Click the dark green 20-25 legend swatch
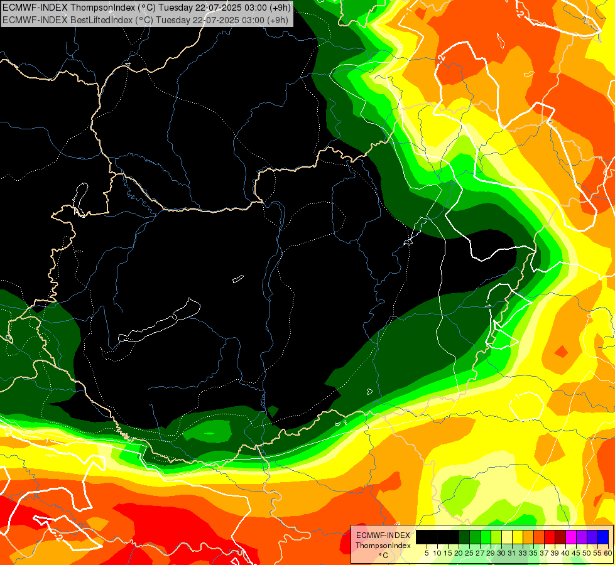Image resolution: width=615 pixels, height=565 pixels. pos(464,537)
